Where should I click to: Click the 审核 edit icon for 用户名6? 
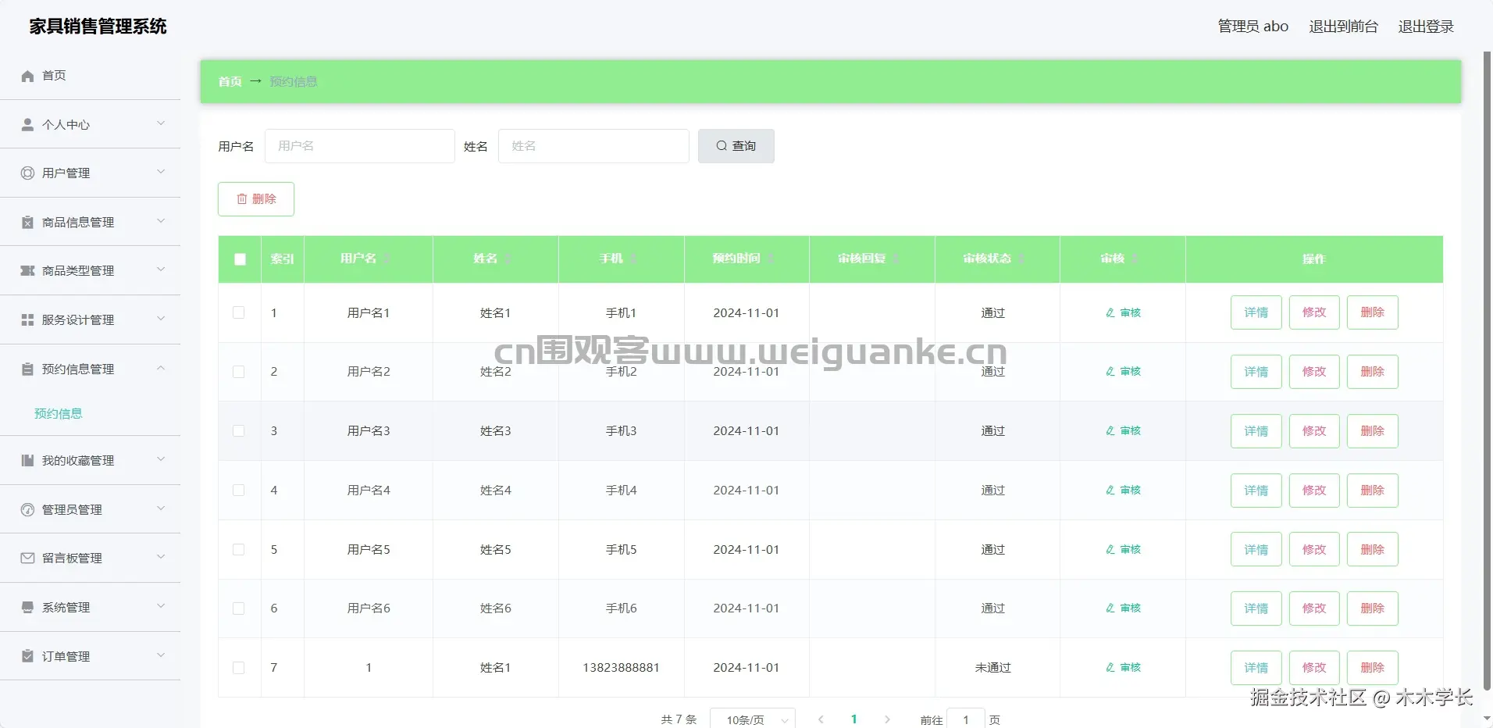1110,608
